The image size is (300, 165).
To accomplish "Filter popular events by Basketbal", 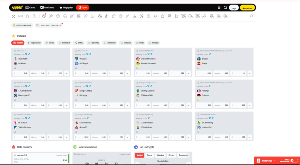I will [x=64, y=43].
